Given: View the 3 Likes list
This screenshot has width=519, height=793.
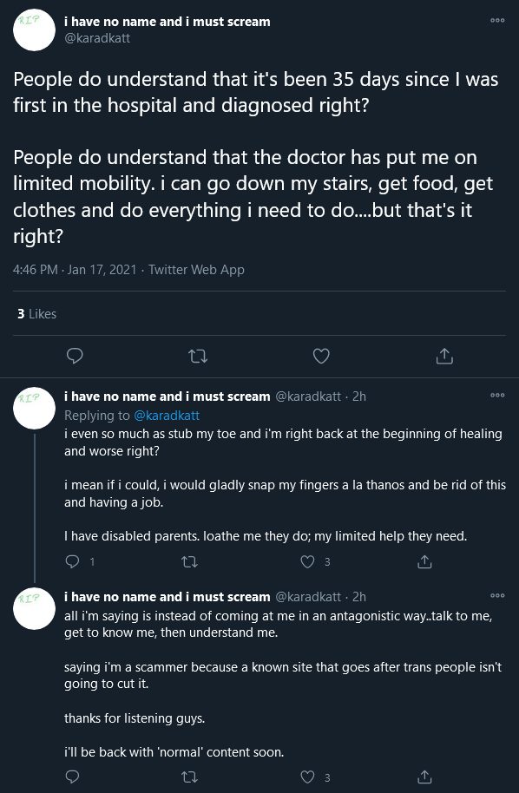Looking at the screenshot, I should click(x=36, y=314).
